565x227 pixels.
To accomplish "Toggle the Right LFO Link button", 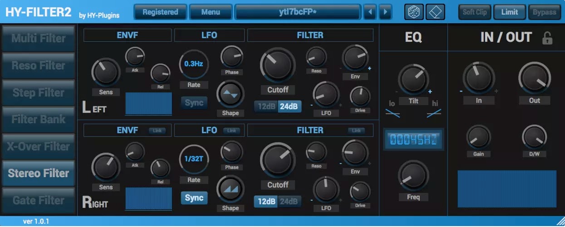I will click(x=231, y=130).
